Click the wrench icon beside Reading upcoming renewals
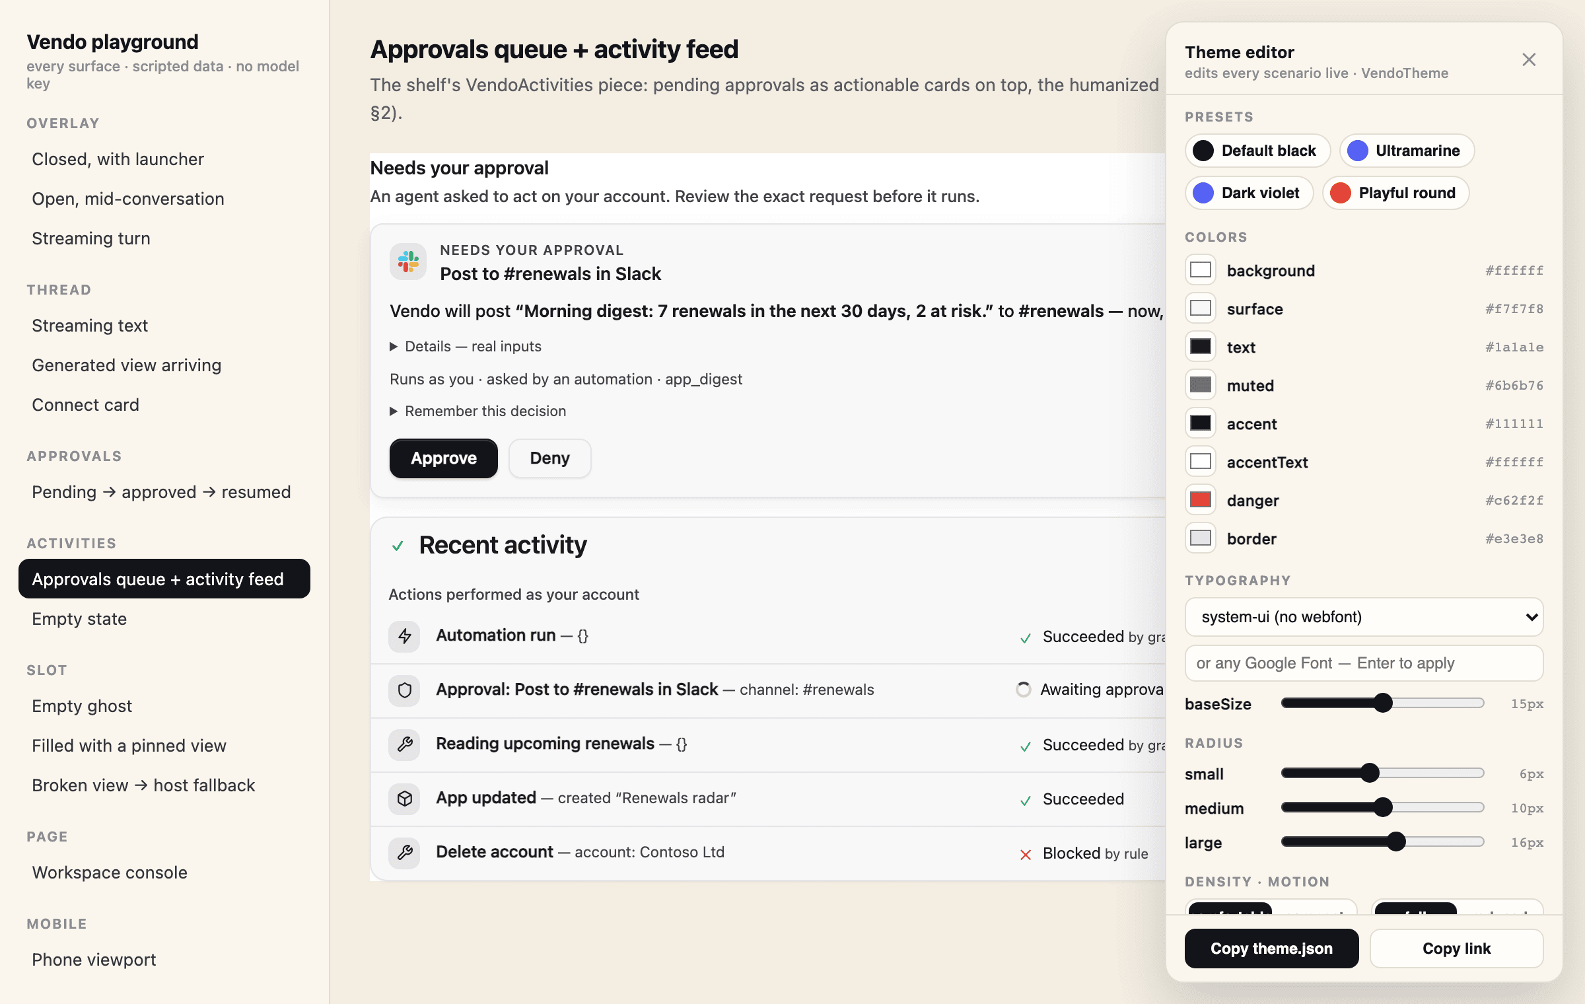 click(405, 744)
